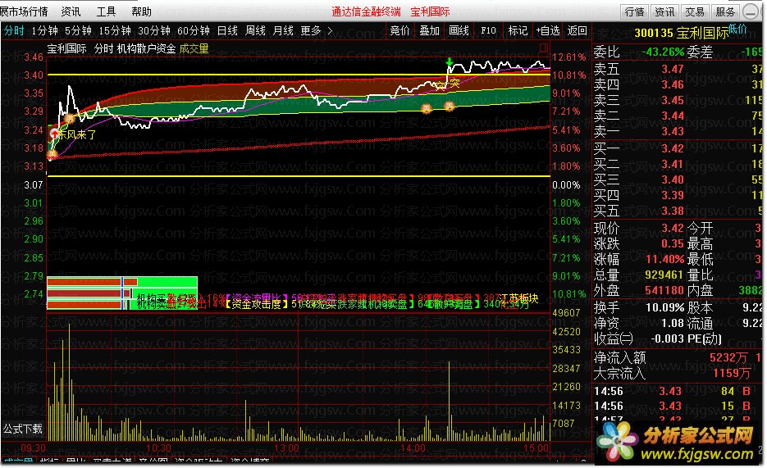Click the 江苏板块 sector label
The image size is (767, 468).
click(518, 298)
